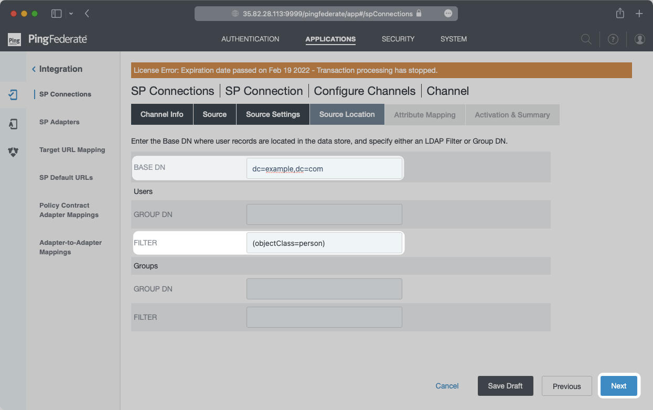
Task: Toggle the Safari sidebar icon
Action: coord(56,14)
